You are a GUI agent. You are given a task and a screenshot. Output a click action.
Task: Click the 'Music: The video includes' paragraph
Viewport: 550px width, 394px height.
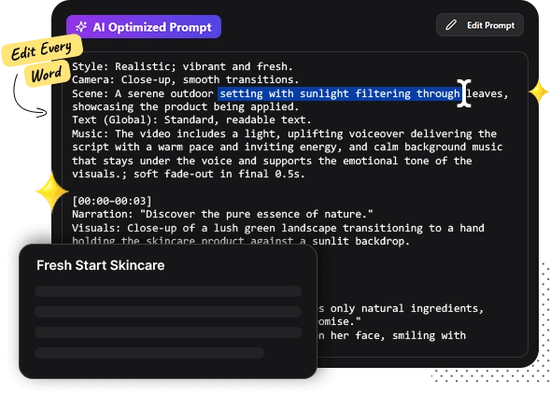tap(287, 154)
